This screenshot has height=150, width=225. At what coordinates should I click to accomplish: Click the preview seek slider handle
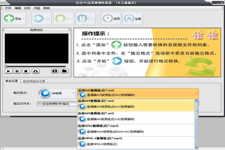pyautogui.click(x=6, y=66)
